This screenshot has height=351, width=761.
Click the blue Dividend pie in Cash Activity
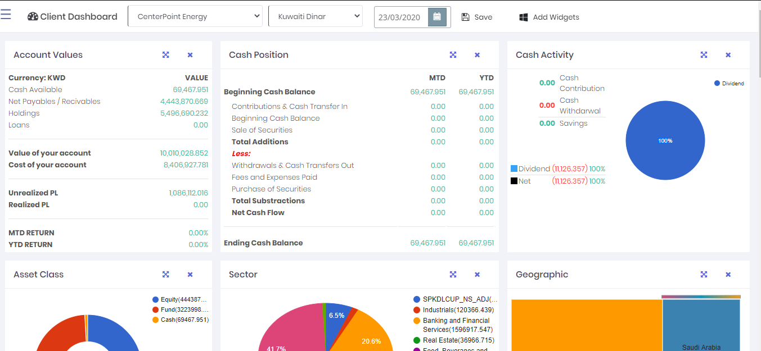(665, 140)
